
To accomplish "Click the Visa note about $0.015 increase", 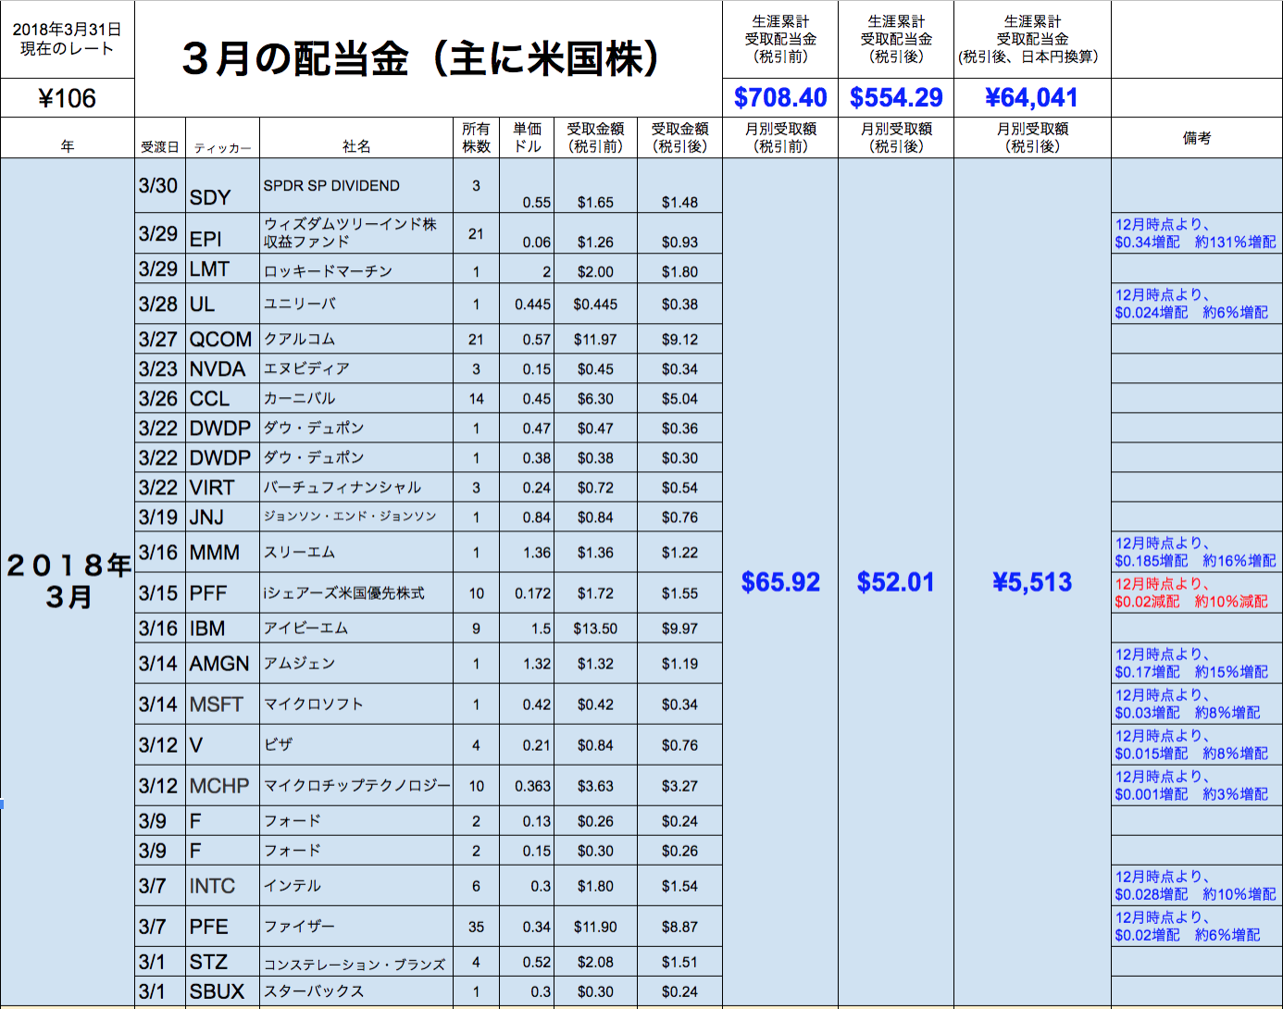I will (x=1196, y=744).
